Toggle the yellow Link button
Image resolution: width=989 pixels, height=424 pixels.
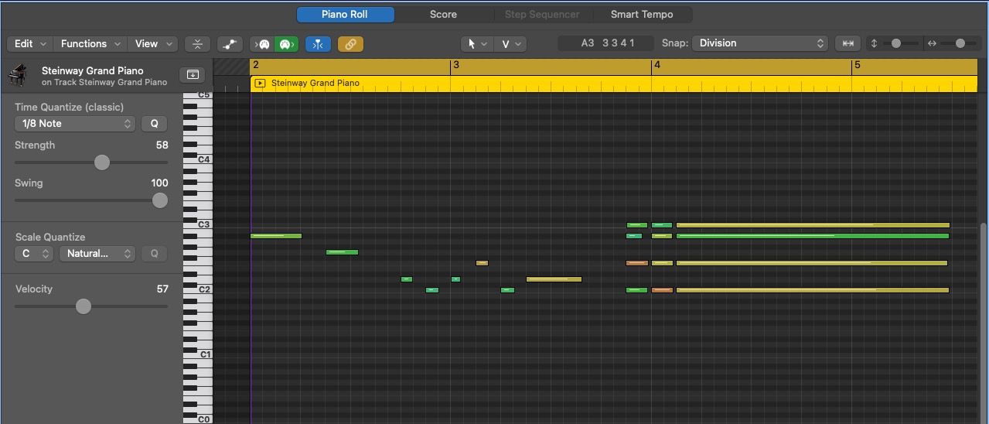[350, 44]
